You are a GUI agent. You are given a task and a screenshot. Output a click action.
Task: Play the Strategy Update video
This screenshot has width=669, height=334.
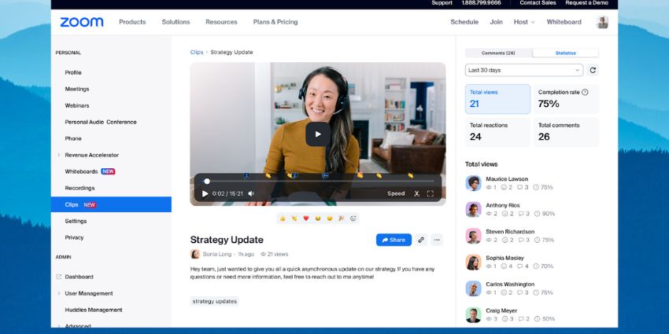(x=318, y=134)
